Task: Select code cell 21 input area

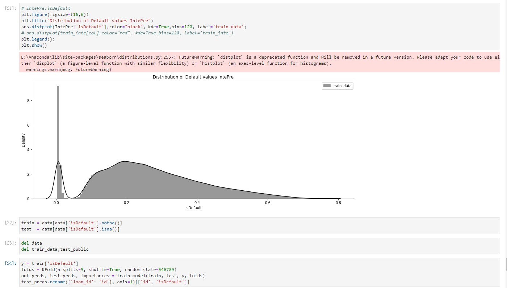Action: [x=259, y=27]
